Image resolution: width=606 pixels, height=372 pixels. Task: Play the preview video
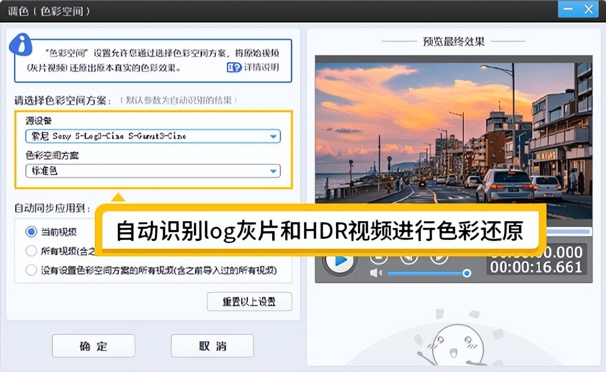coord(339,261)
